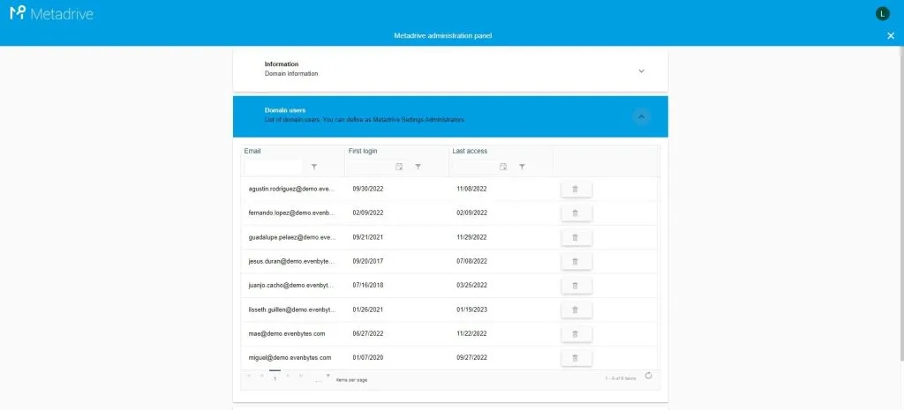Screen dimensions: 904x410
Task: Click first login date 01/07/2020
Action: pos(368,358)
